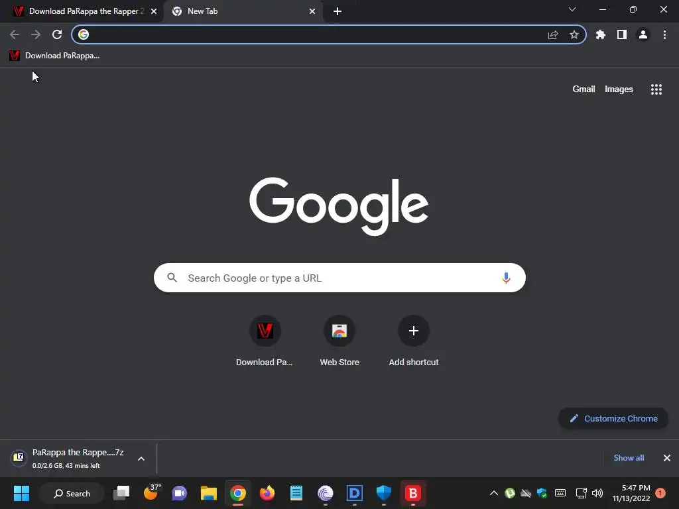Open File Explorer from taskbar
Screen dimensions: 679x509
[x=209, y=493]
